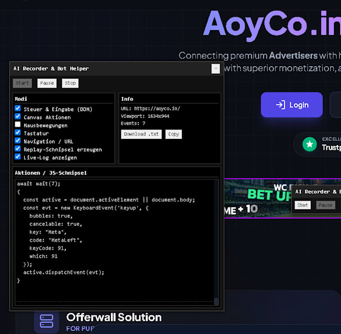The image size is (341, 334).
Task: Click the Start button in AI Recorder panel
Action: point(22,83)
